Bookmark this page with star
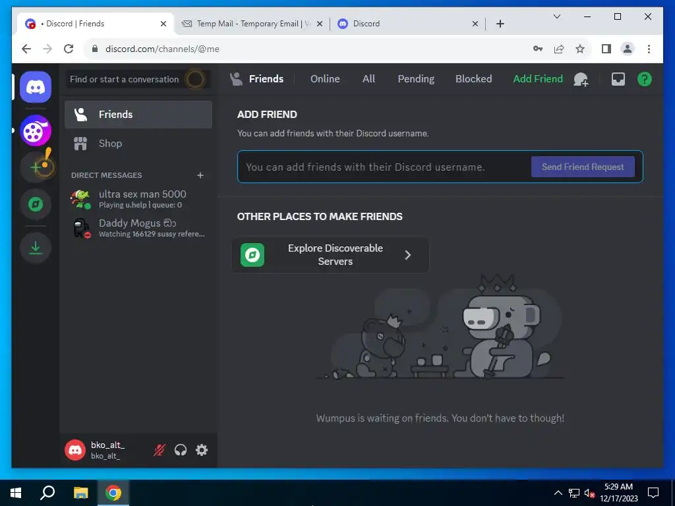Image resolution: width=675 pixels, height=506 pixels. 580,49
